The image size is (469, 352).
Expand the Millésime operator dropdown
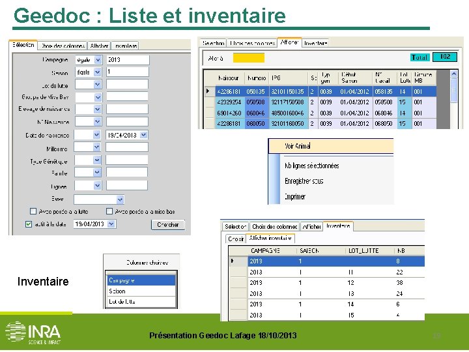96,147
